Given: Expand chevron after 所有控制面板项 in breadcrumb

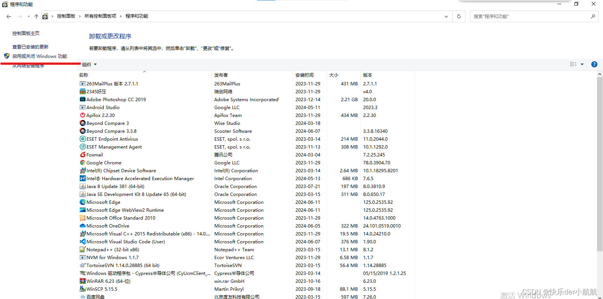Looking at the screenshot, I should point(121,16).
